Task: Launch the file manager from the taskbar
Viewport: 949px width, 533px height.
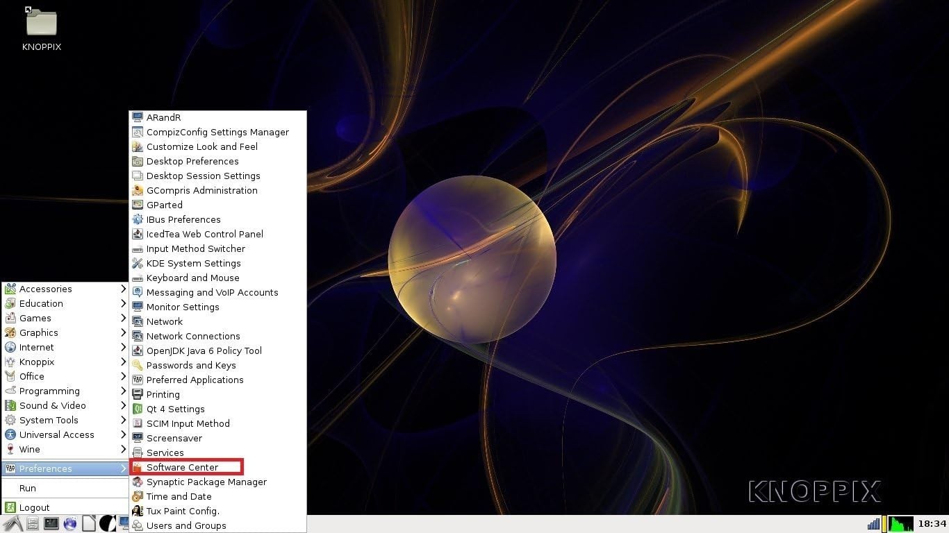Action: 33,524
